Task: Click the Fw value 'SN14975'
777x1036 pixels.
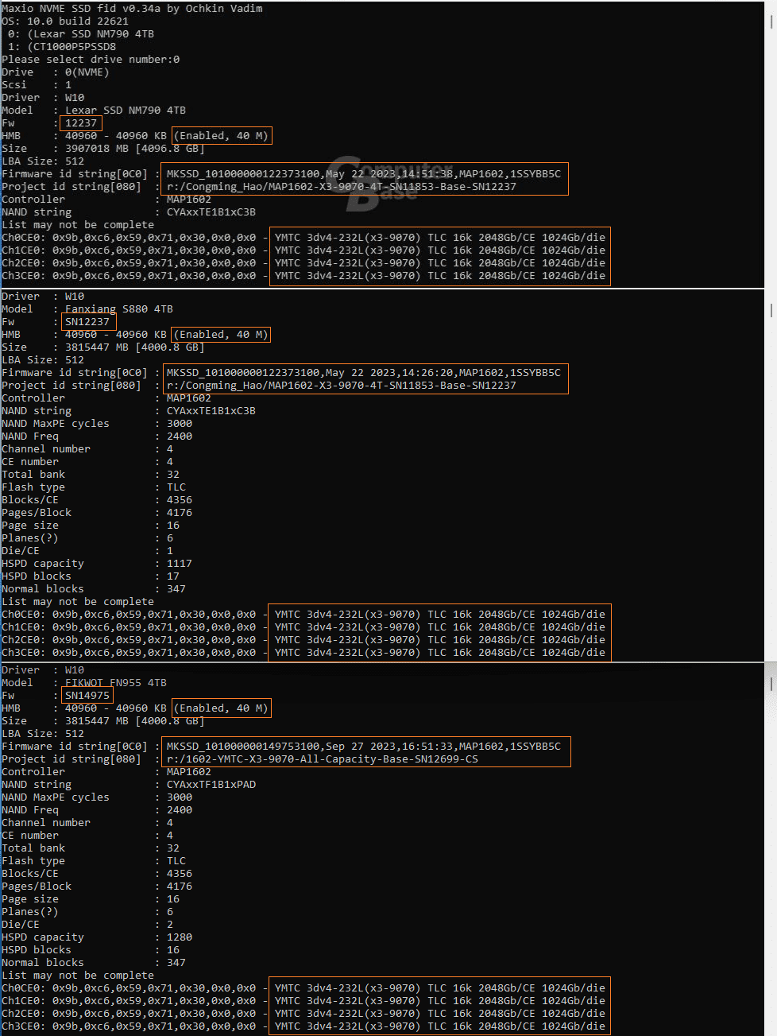Action: [87, 696]
